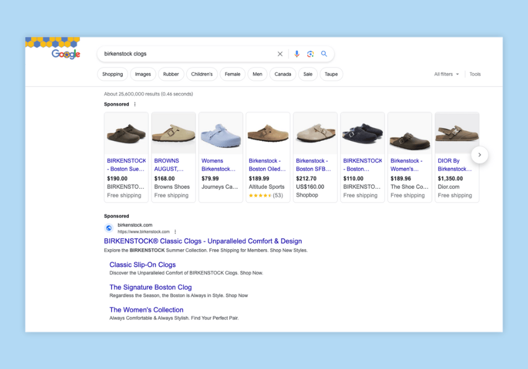
Task: Run the search using the magnifier icon
Action: point(324,54)
